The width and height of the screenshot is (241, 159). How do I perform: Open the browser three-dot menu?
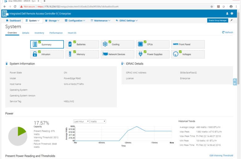(236, 6)
